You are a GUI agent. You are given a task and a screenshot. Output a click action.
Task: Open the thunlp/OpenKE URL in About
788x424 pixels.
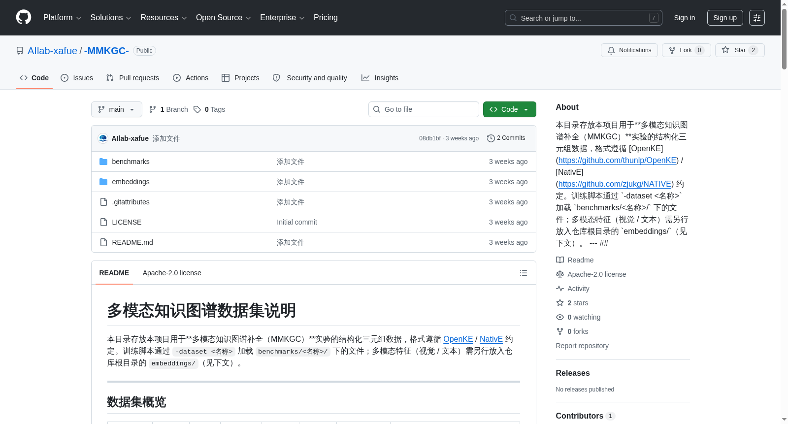click(x=618, y=160)
